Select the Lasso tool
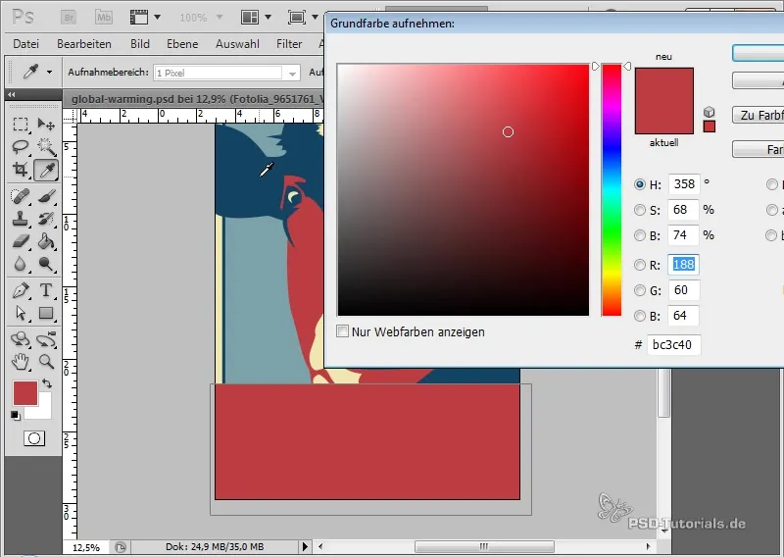Screen dimensions: 784x557 [21, 147]
